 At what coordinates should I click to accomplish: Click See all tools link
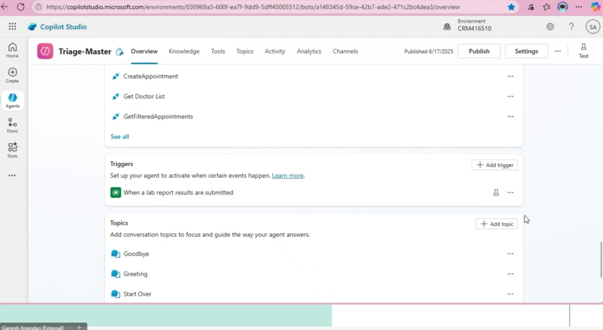pyautogui.click(x=120, y=137)
